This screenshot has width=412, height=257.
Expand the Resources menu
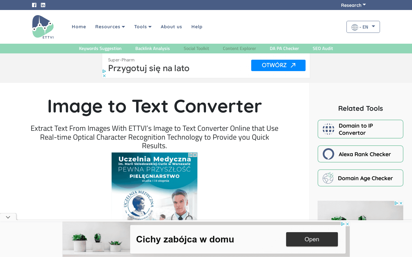click(x=110, y=27)
